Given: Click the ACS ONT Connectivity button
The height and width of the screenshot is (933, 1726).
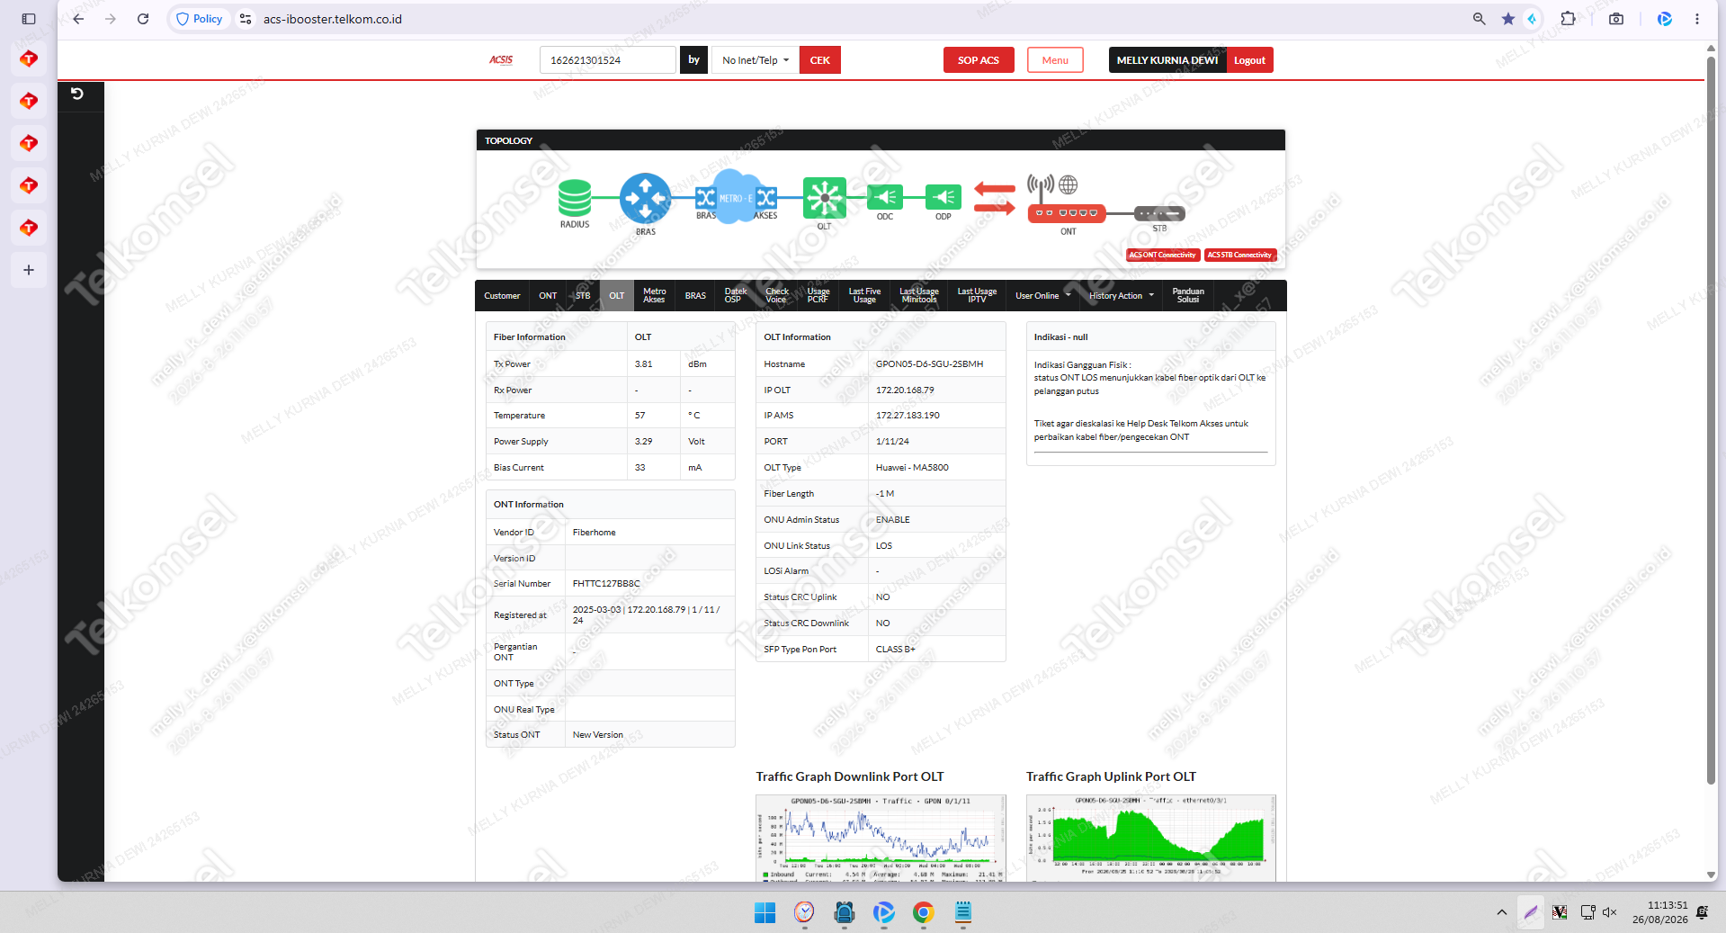Looking at the screenshot, I should [x=1163, y=256].
